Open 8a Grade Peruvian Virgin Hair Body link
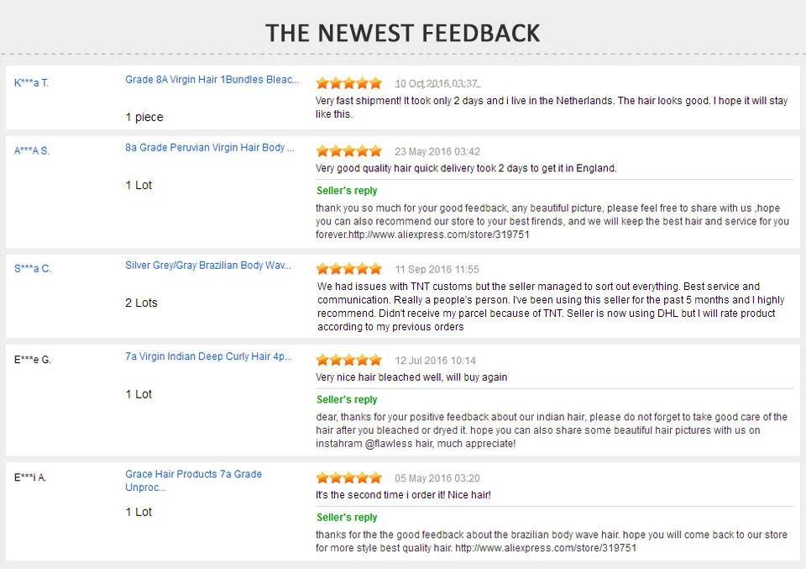 [210, 148]
